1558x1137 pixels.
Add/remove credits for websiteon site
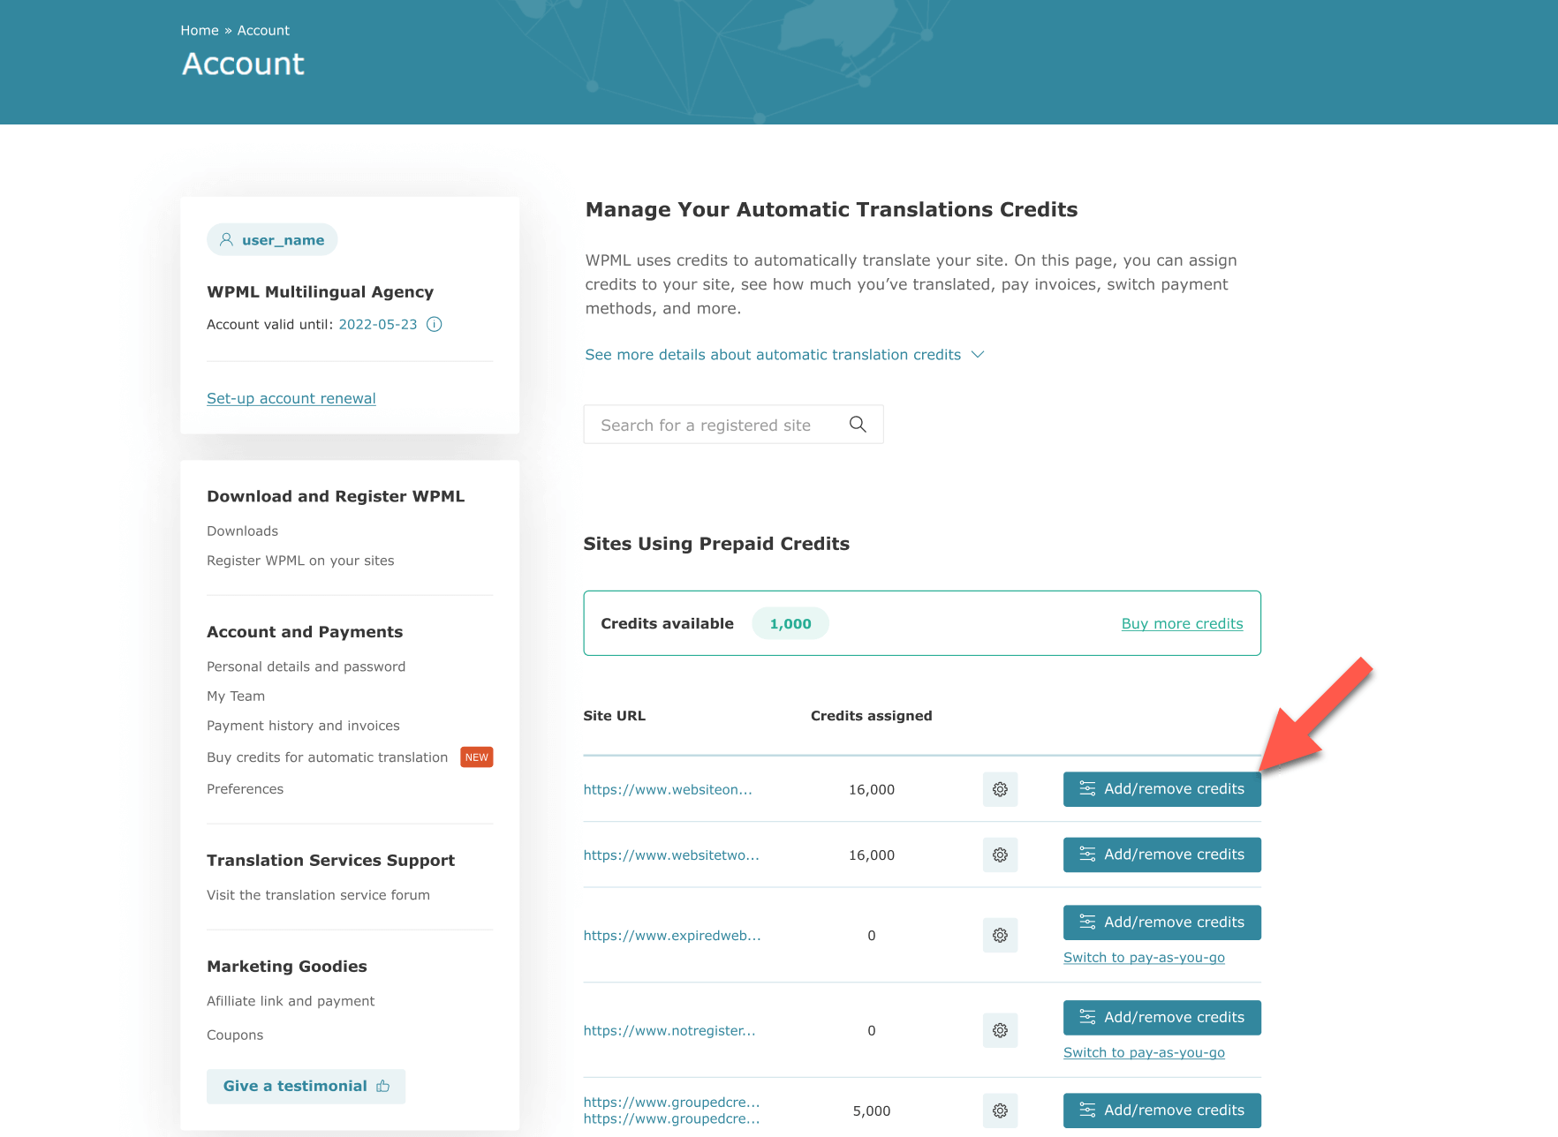[1162, 789]
